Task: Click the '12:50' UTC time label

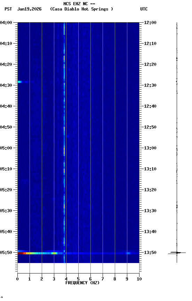Action: [x=150, y=127]
